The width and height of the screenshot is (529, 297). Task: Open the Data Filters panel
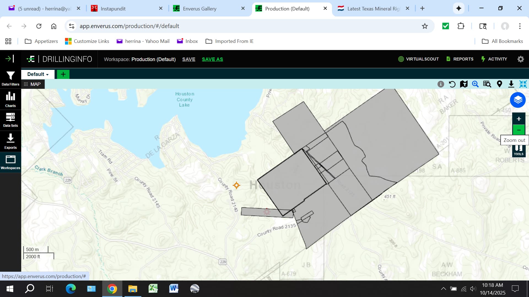[10, 78]
